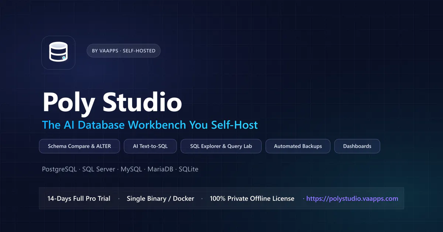This screenshot has height=232, width=443.
Task: Click the MariaDB text
Action: pos(160,169)
